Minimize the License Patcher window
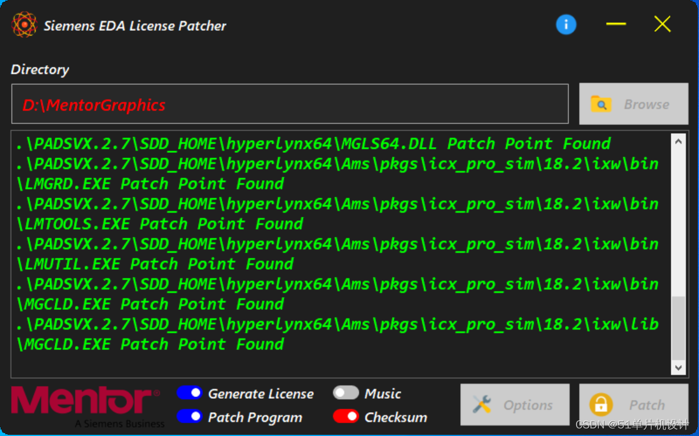The width and height of the screenshot is (699, 436). (616, 24)
